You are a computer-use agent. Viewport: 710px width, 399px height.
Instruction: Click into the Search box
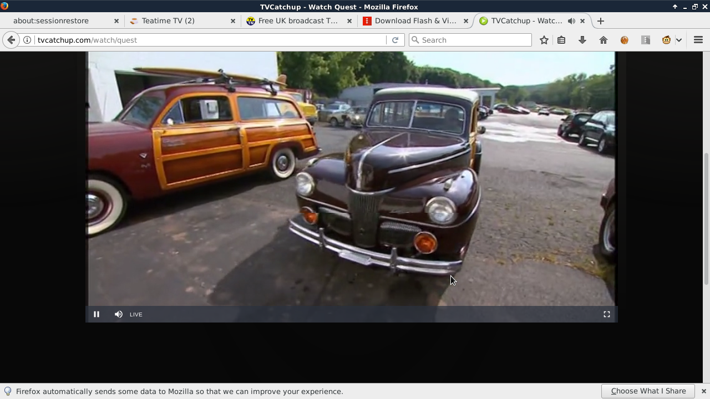click(470, 40)
